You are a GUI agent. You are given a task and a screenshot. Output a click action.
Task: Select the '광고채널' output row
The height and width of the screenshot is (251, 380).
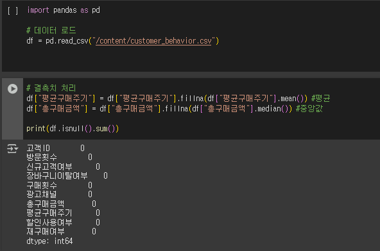[59, 195]
